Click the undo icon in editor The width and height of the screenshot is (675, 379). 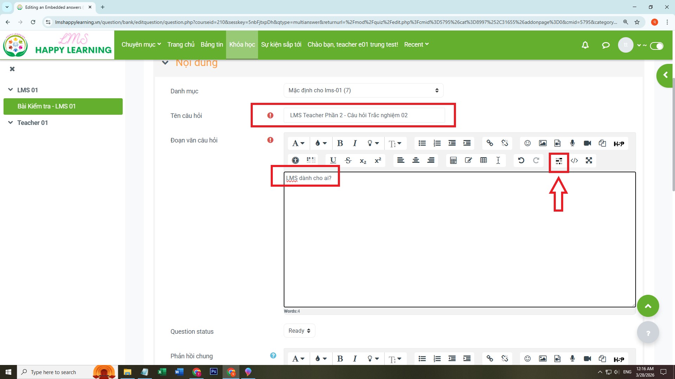pos(521,161)
